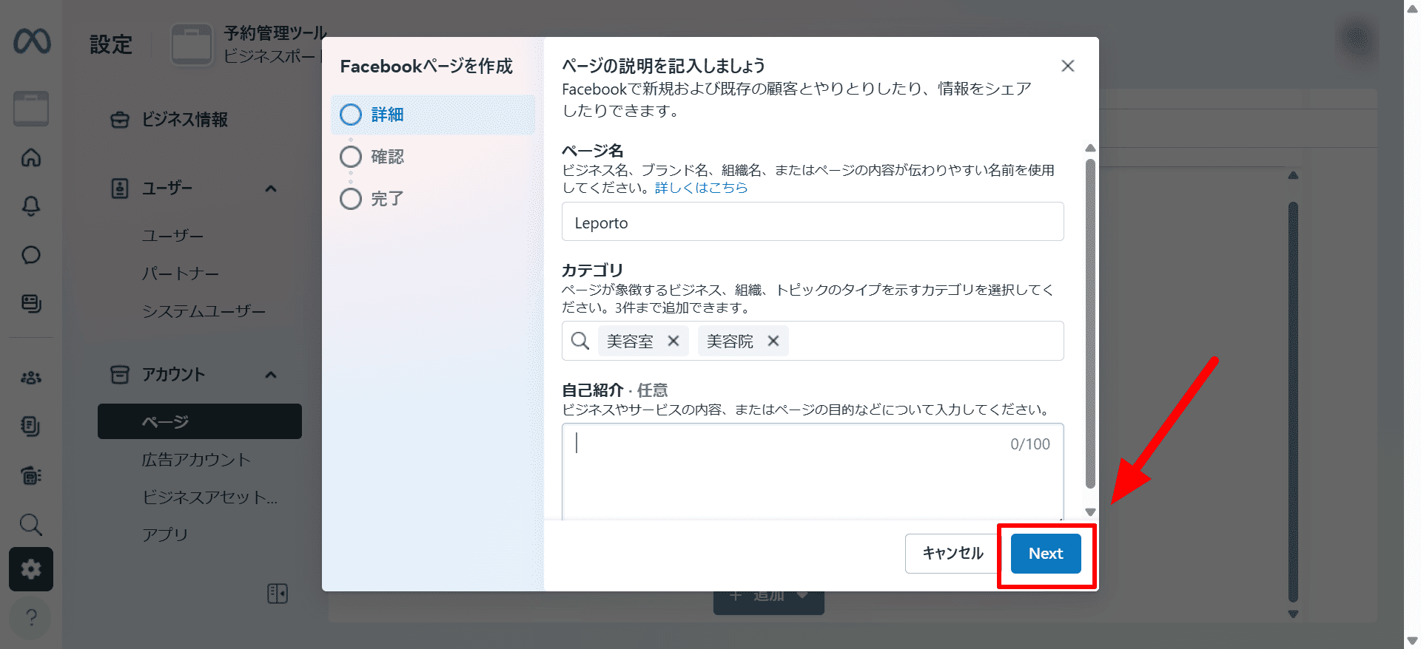Click the Meta logo icon
1421x649 pixels.
[x=32, y=41]
